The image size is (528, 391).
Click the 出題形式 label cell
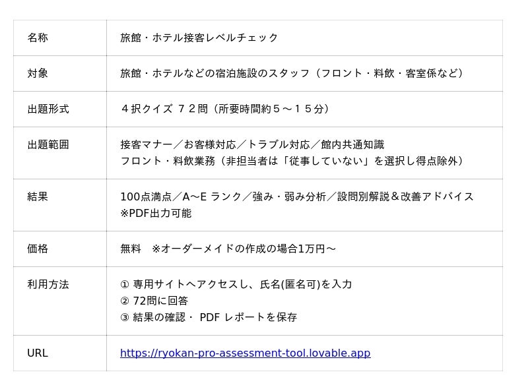pos(48,109)
